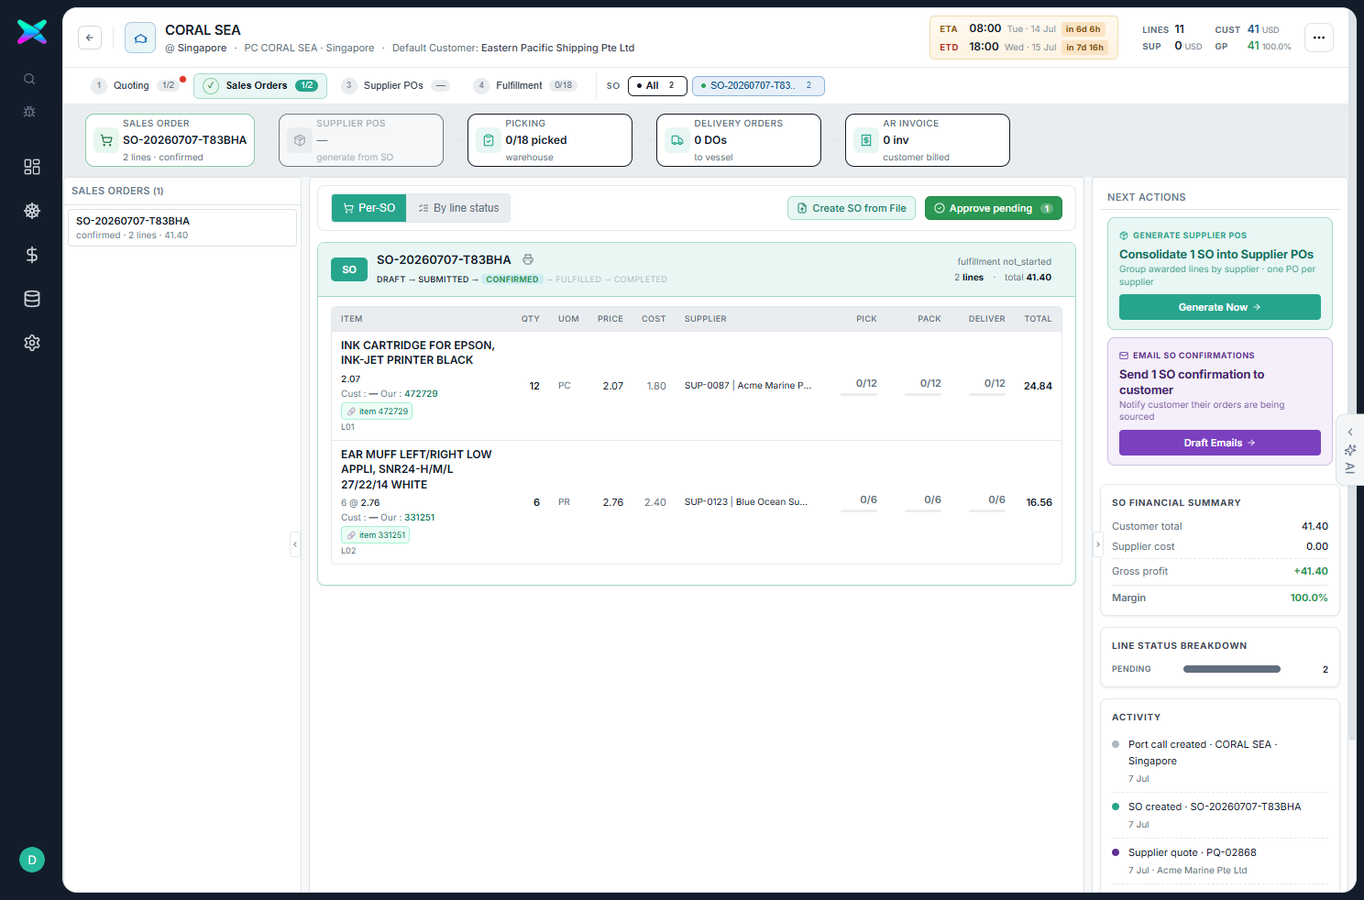This screenshot has height=900, width=1364.
Task: Click the Draft Emails button
Action: pos(1219,443)
